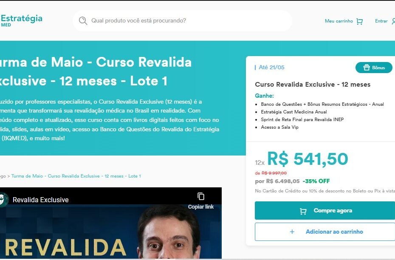Screen dimensions: 395x260
Task: Click the Revalida Exclusive video title
Action: tap(40, 200)
